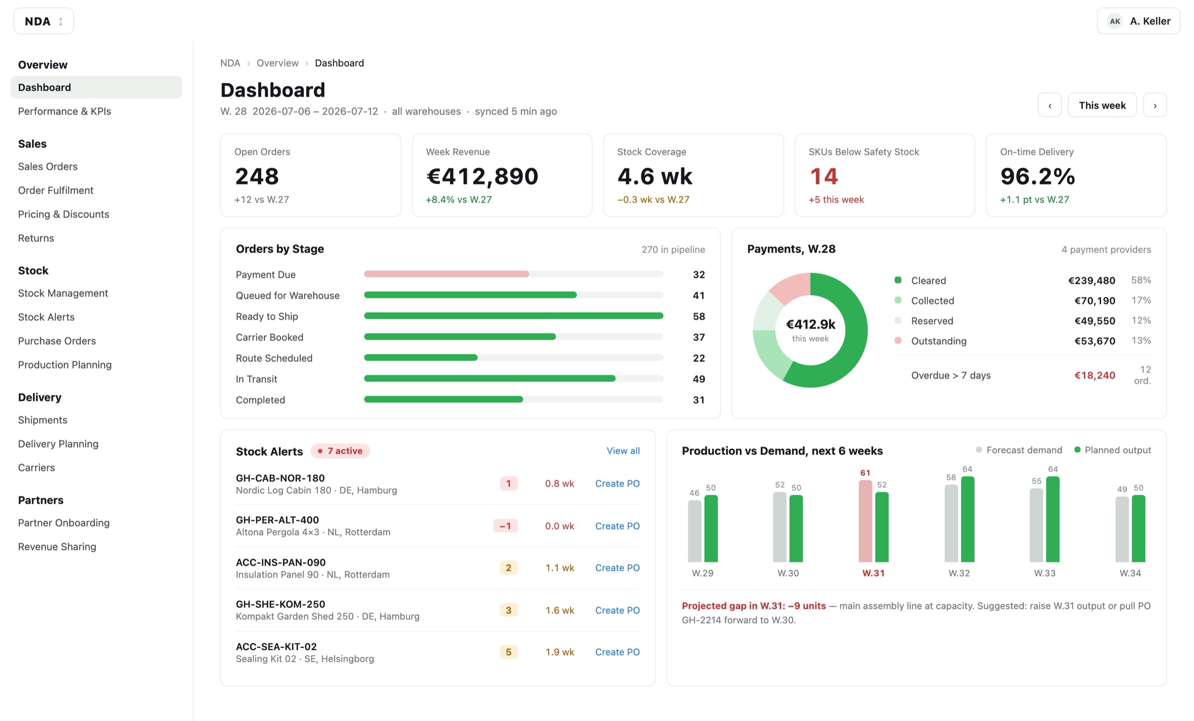
Task: Click Overview breadcrumb link
Action: [x=277, y=63]
